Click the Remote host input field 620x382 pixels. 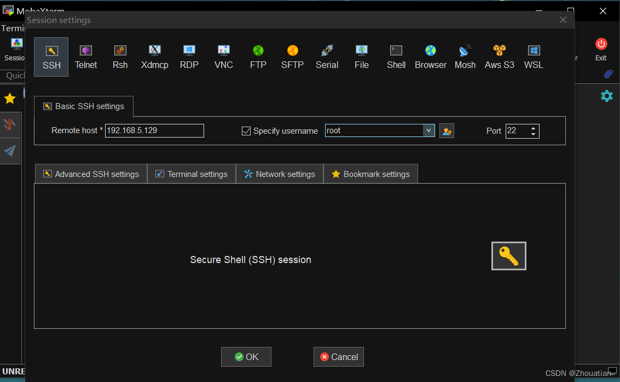[x=155, y=130]
